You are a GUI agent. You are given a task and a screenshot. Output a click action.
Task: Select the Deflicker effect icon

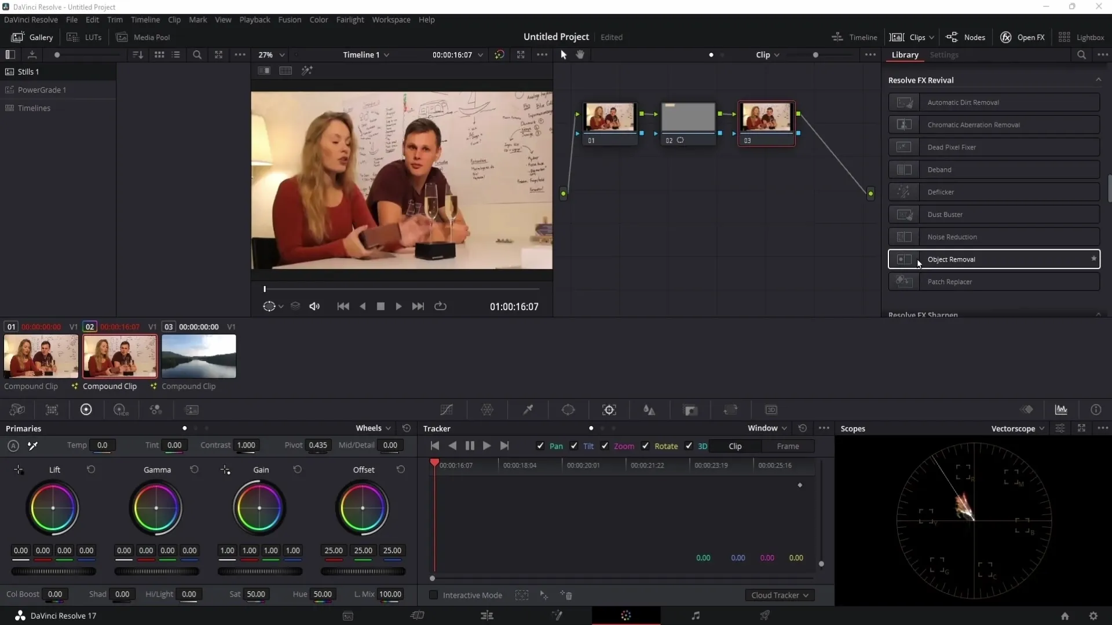click(x=904, y=192)
